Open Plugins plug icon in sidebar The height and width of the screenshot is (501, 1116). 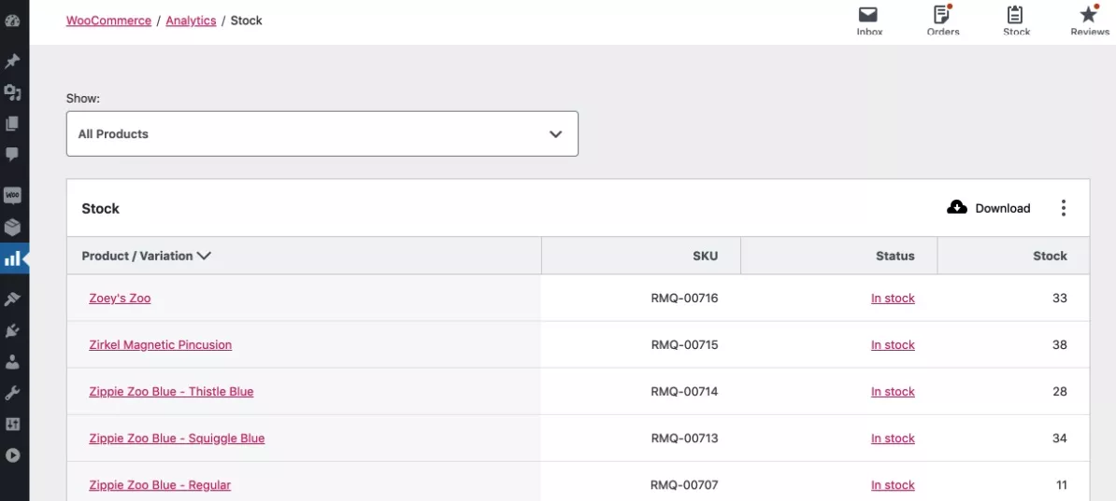[12, 330]
